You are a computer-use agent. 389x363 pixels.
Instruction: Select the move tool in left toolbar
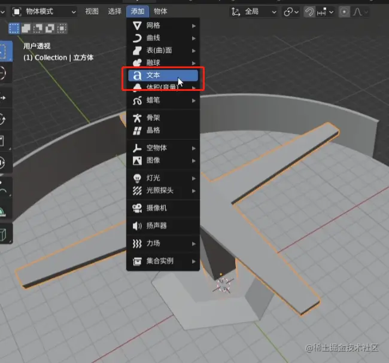(5, 97)
